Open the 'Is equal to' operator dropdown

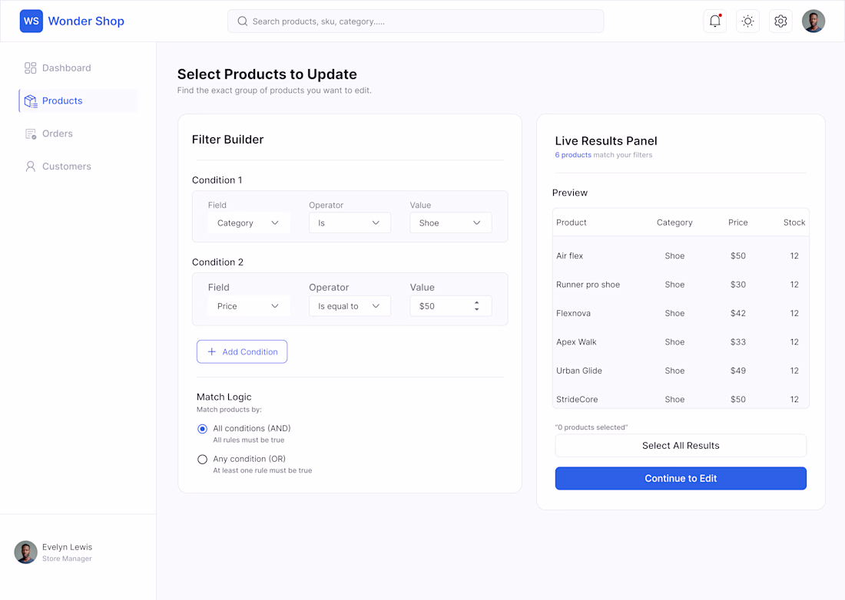tap(350, 306)
